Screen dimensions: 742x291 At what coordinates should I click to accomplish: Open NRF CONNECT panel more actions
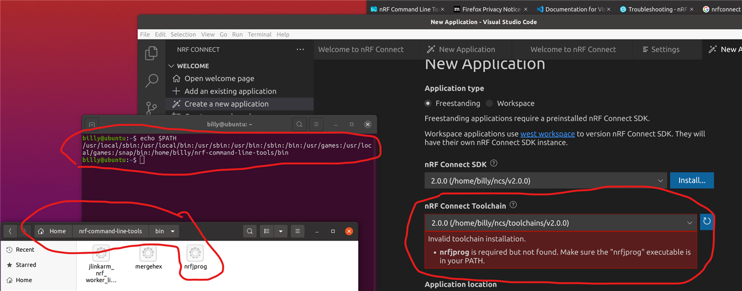(300, 50)
